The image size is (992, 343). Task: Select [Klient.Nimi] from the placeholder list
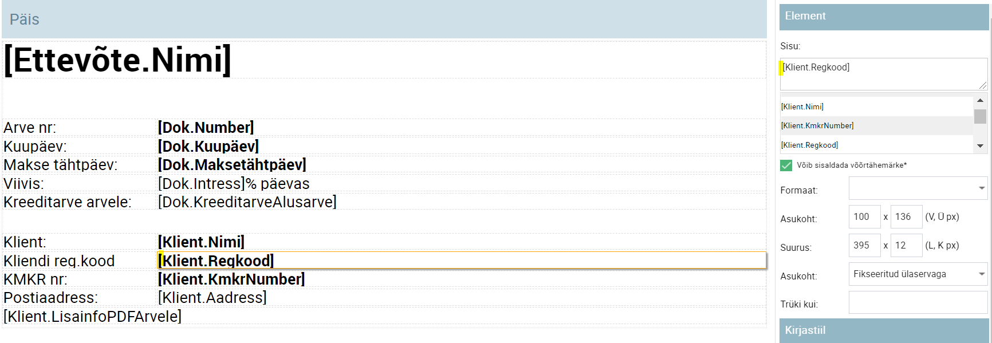(877, 107)
